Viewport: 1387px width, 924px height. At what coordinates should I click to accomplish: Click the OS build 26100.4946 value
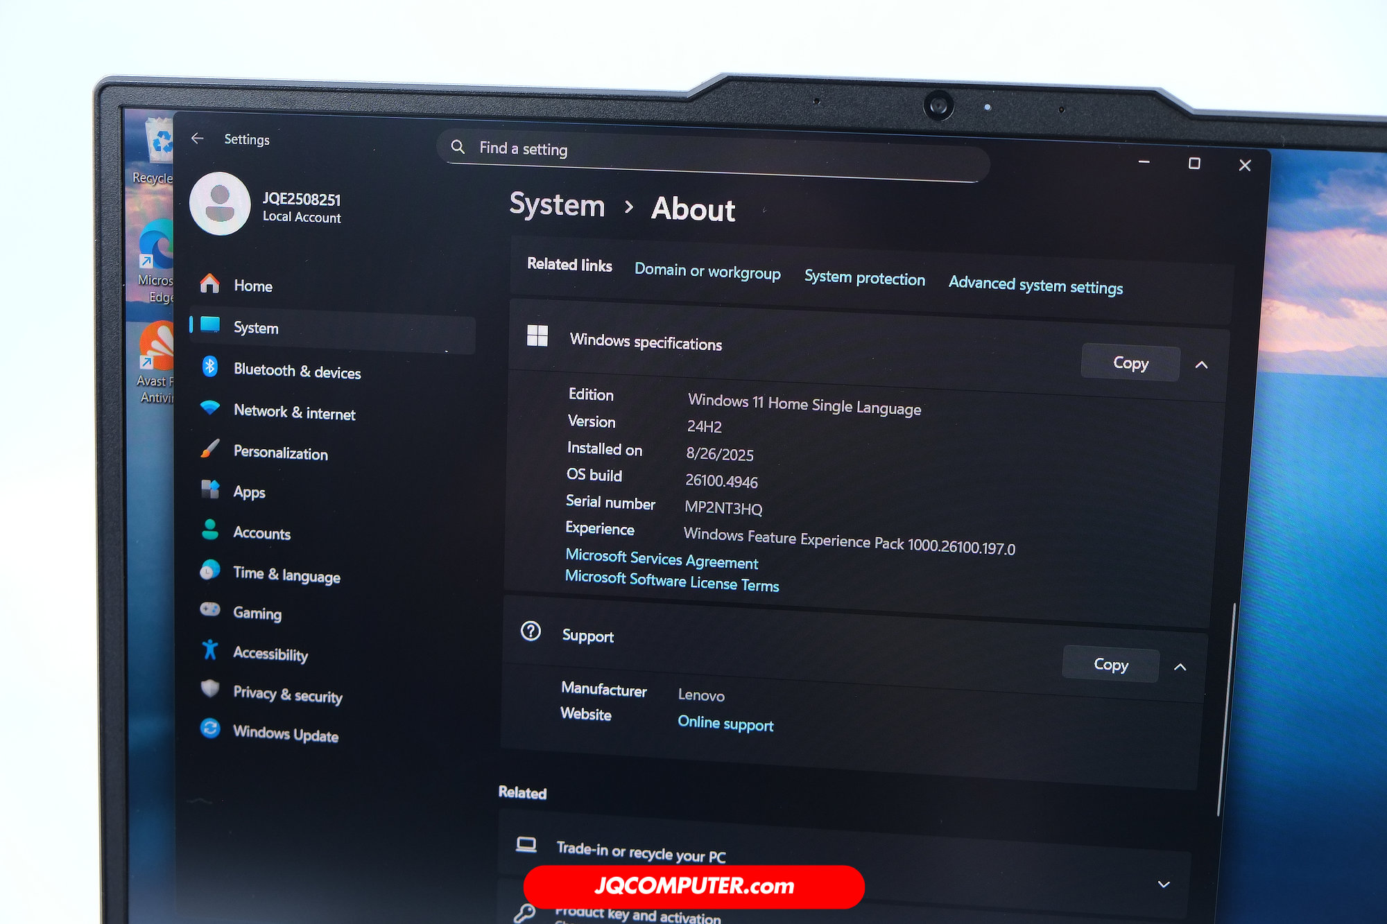coord(721,480)
